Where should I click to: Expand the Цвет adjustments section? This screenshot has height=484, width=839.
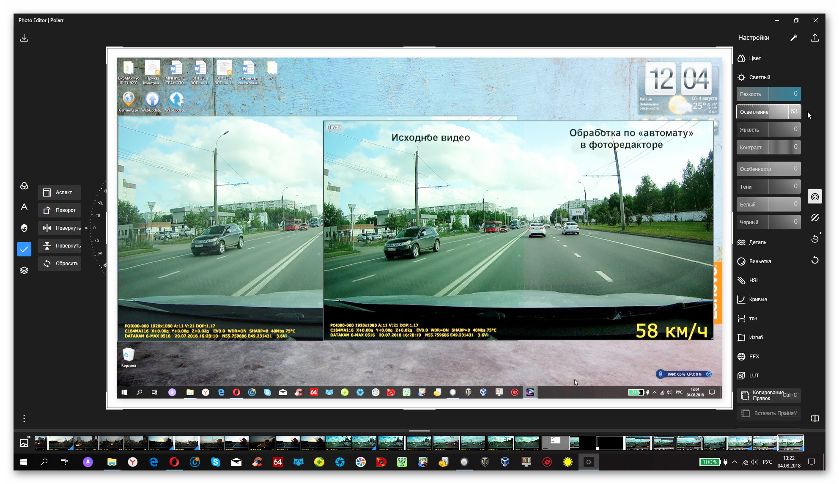click(x=754, y=58)
